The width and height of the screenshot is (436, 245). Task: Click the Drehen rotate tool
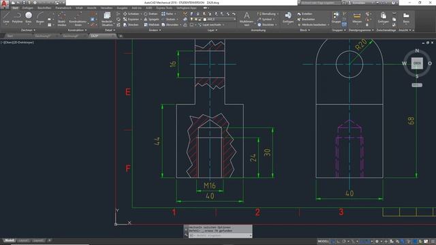(151, 14)
